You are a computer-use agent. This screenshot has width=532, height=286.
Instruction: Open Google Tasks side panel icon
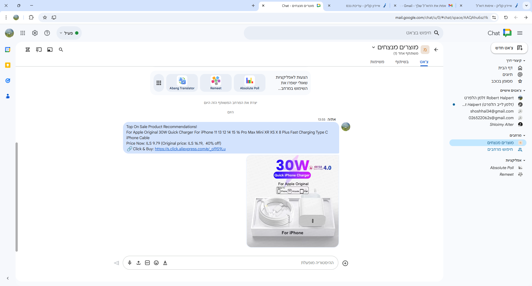(x=8, y=81)
